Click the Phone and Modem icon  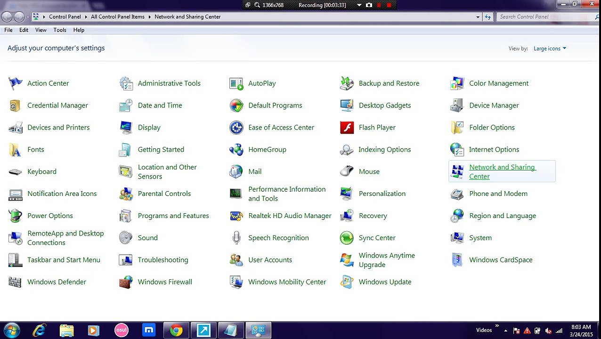tap(457, 194)
